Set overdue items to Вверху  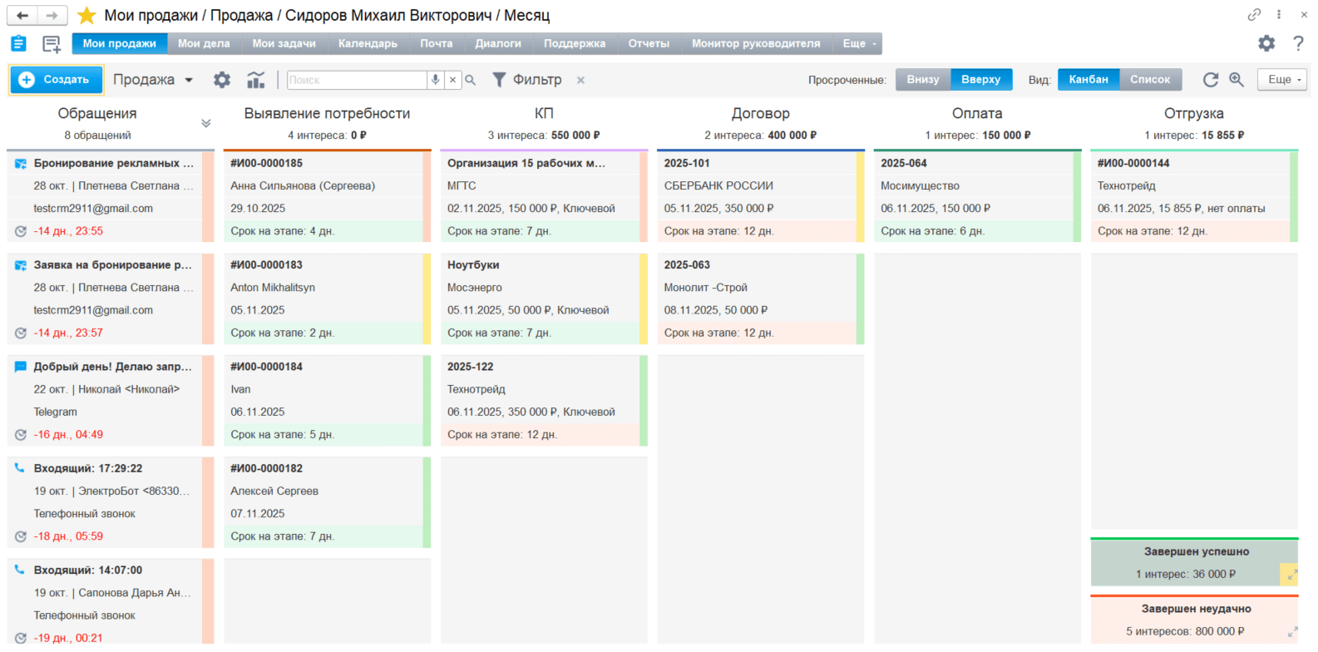click(x=981, y=80)
